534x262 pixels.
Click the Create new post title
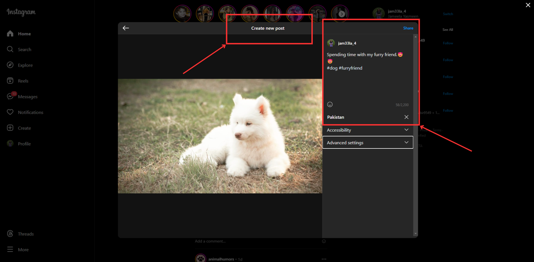268,28
